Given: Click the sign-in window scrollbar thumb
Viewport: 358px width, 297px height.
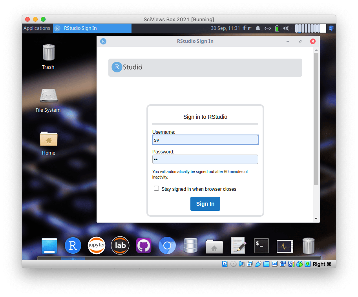Looking at the screenshot, I should 316,119.
